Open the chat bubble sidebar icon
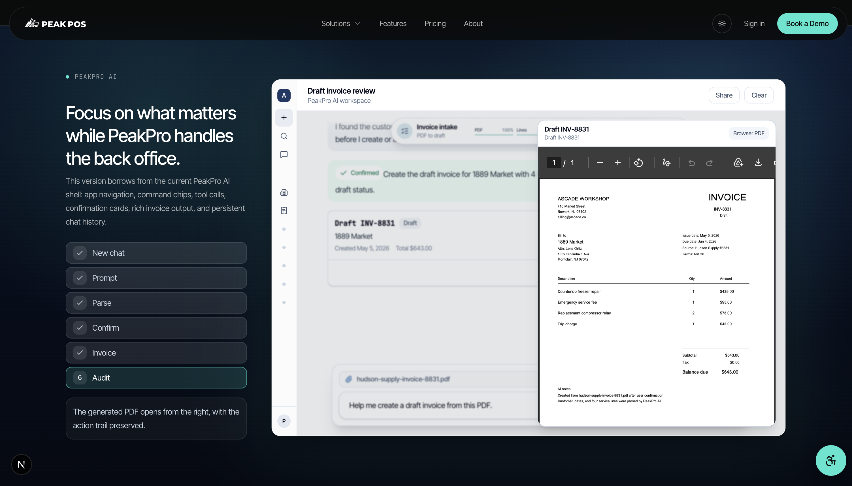The image size is (852, 486). click(x=284, y=154)
